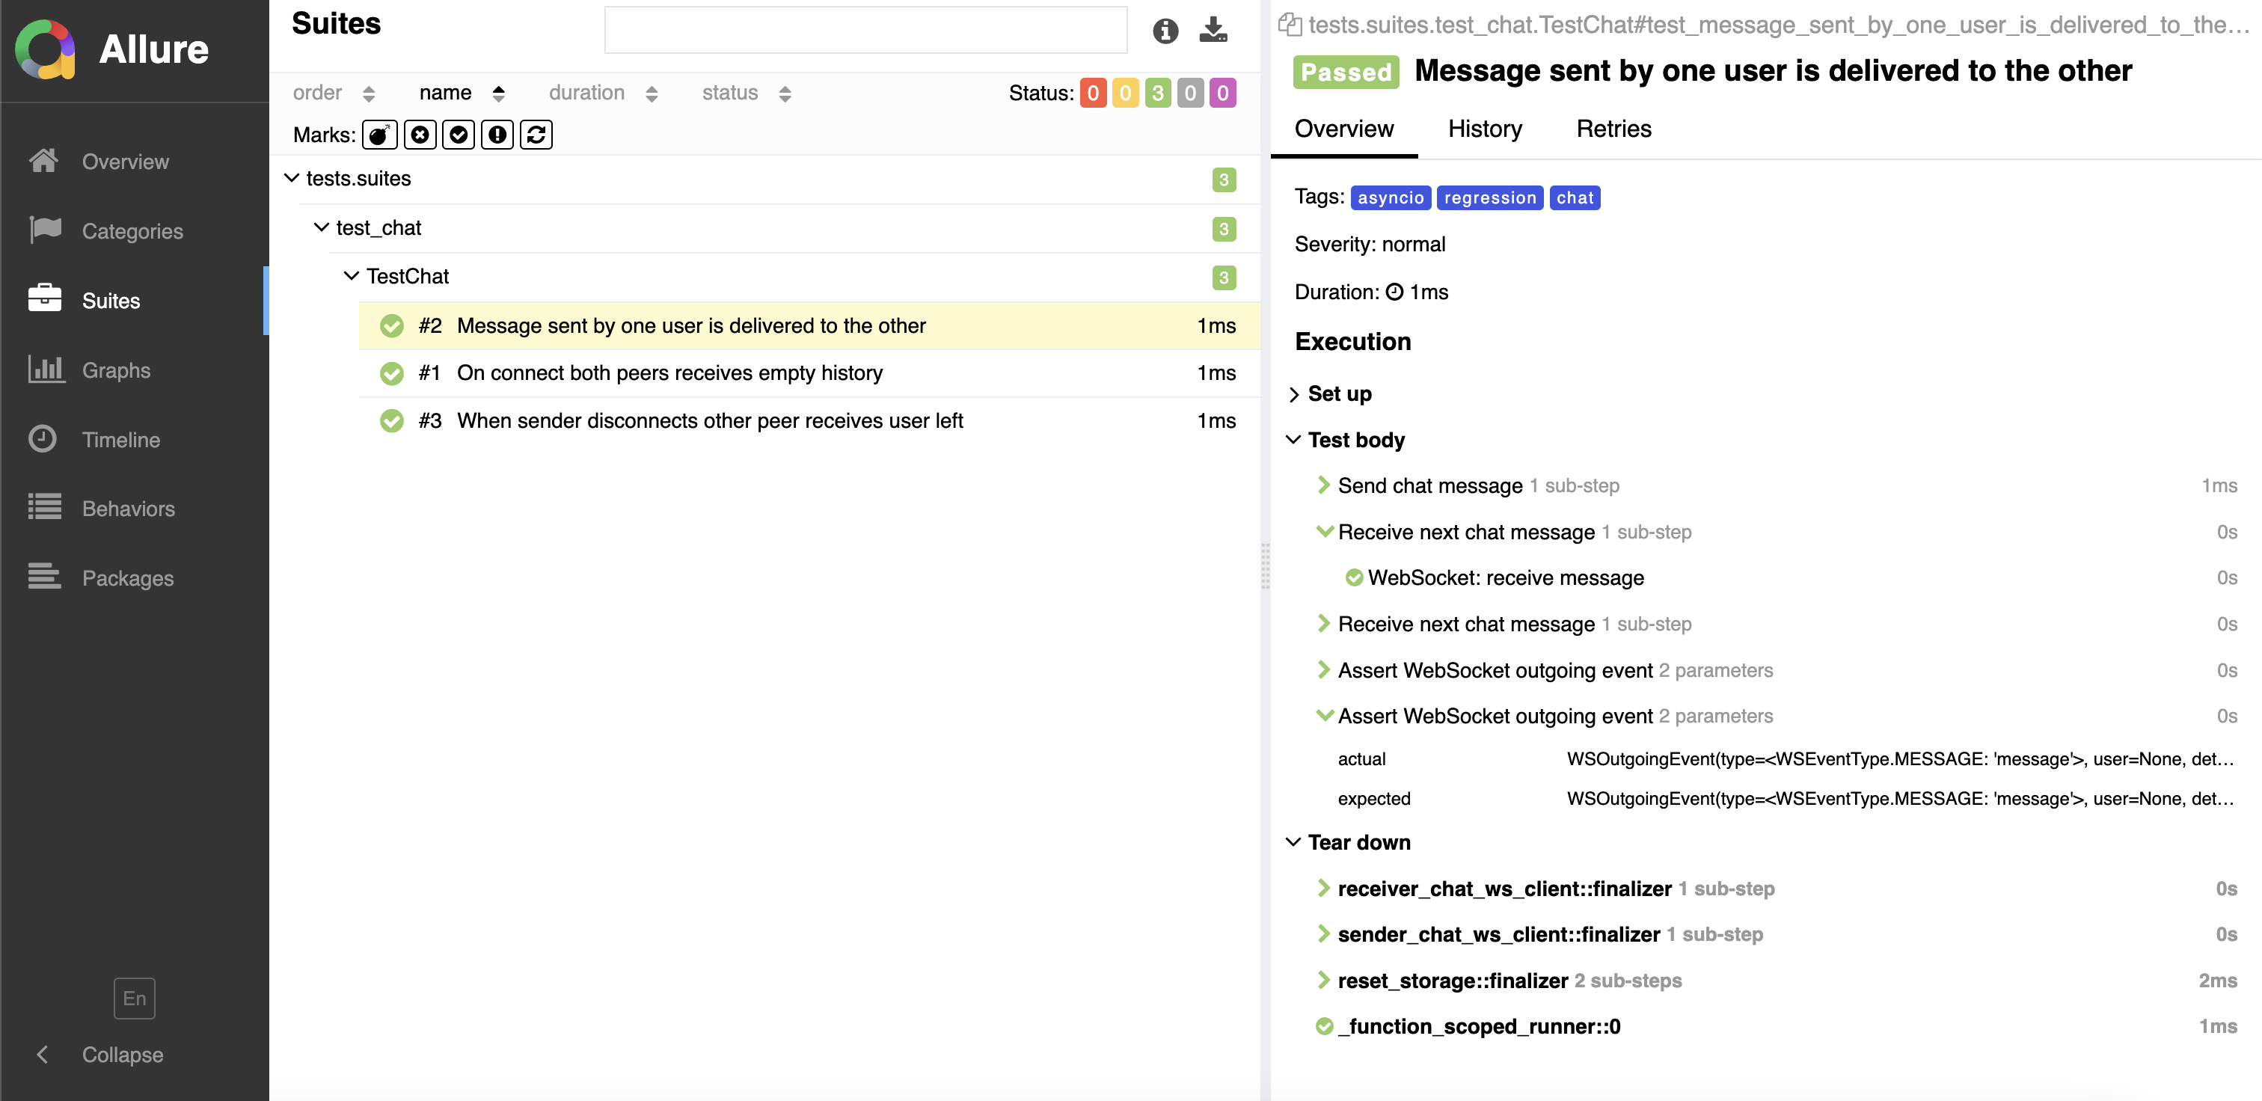2262x1101 pixels.
Task: Open test #3 When sender disconnects other peer
Action: pos(809,420)
